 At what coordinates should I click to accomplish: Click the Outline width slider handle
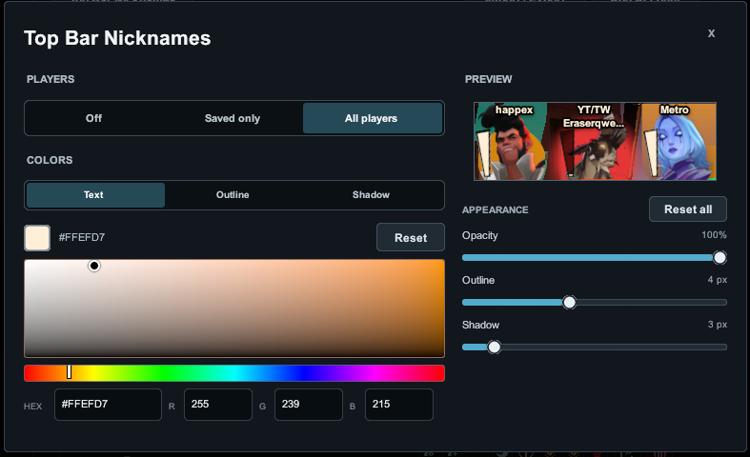(569, 302)
